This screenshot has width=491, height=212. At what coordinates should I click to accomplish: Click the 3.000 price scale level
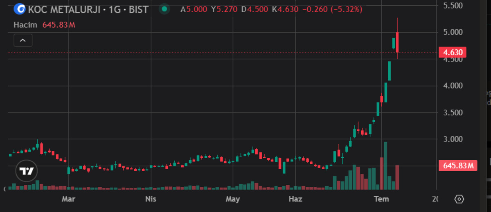453,139
